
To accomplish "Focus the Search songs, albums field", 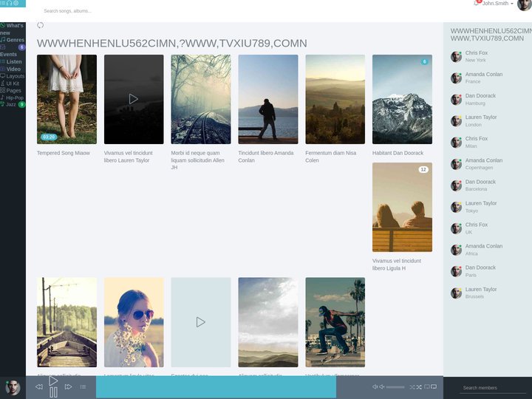I will [68, 11].
